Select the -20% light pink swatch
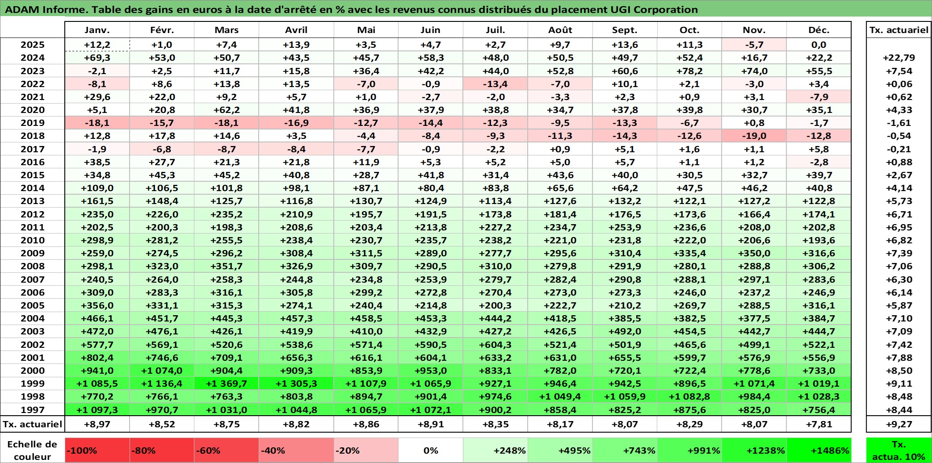The width and height of the screenshot is (932, 463). pos(366,450)
